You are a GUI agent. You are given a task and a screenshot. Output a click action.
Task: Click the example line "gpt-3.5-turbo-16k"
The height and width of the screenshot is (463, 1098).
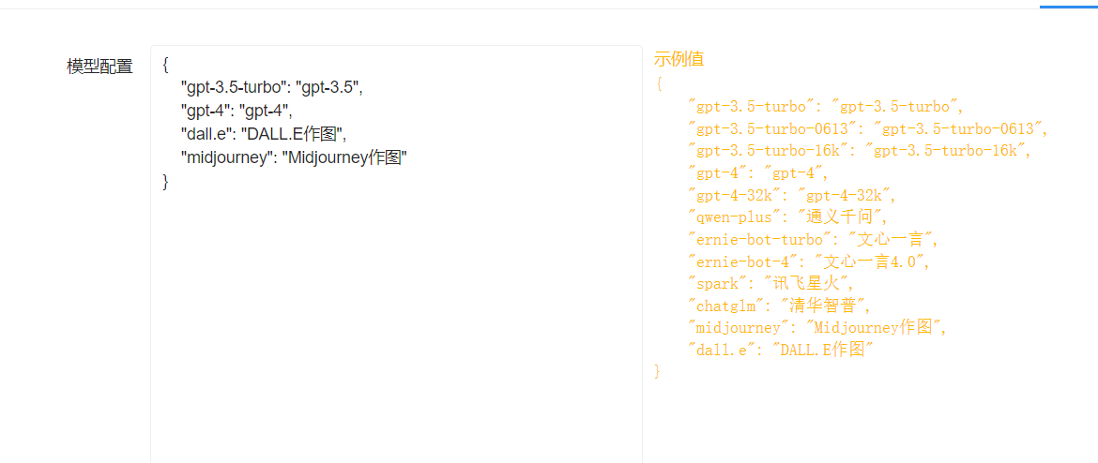(860, 150)
